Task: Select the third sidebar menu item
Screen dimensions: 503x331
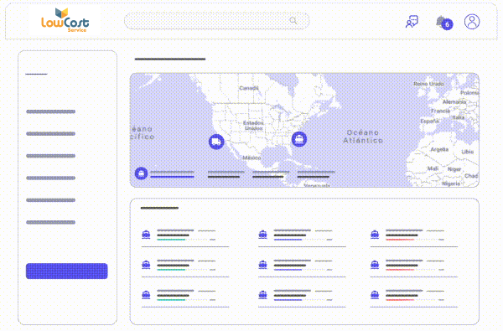Action: coord(50,156)
